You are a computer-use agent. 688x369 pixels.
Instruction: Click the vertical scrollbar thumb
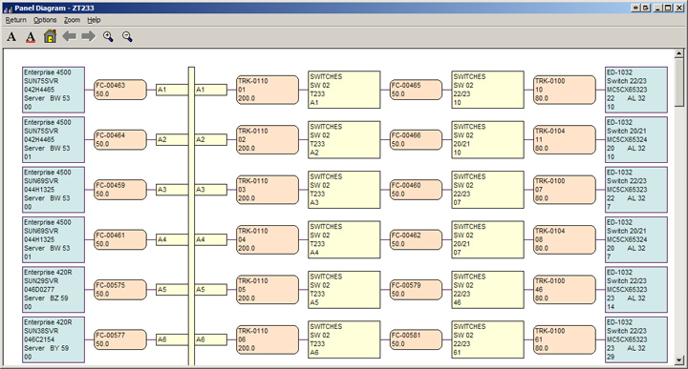(678, 82)
